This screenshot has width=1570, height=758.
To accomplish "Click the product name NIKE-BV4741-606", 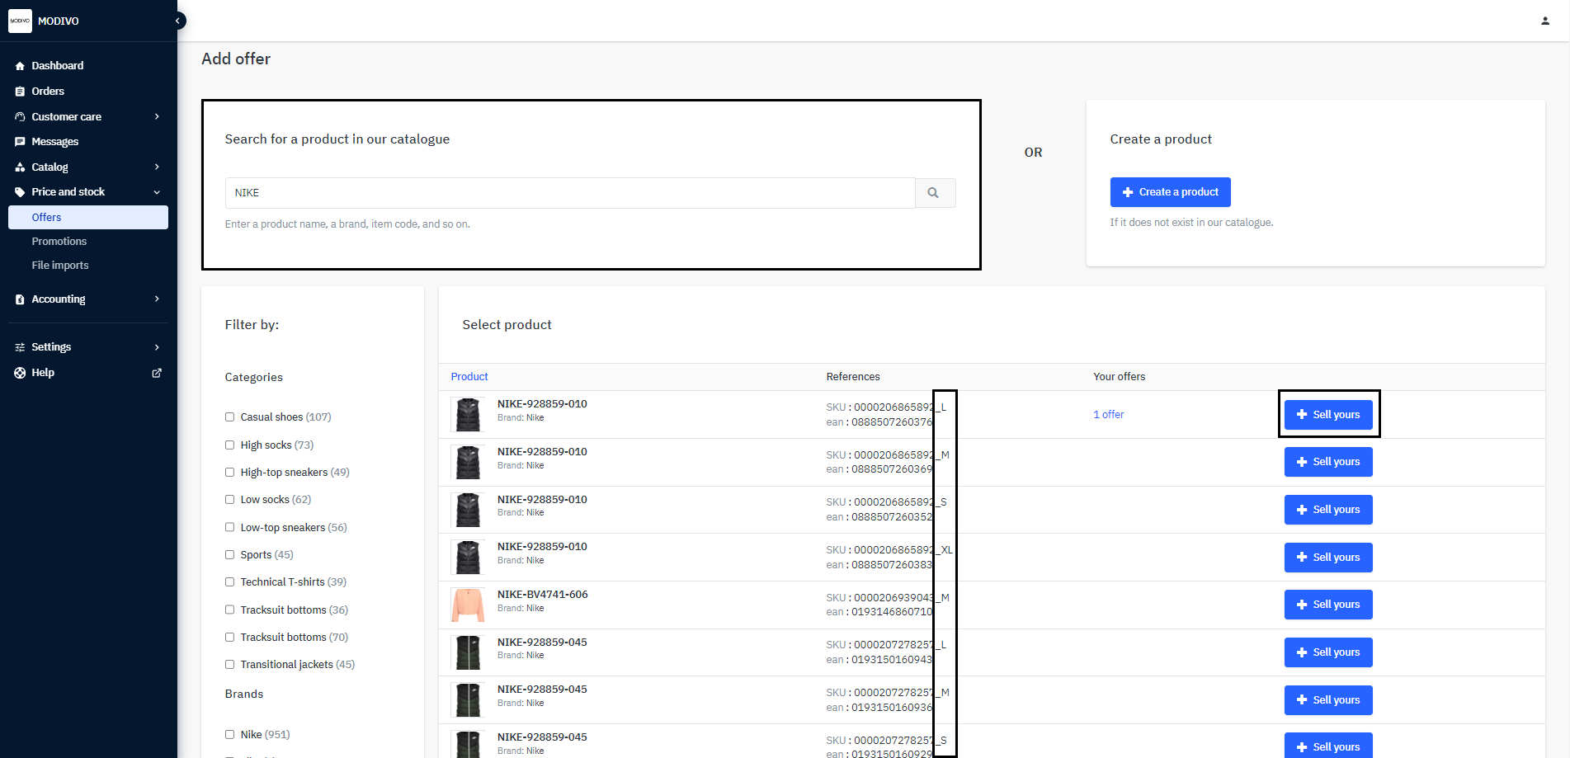I will pyautogui.click(x=543, y=595).
